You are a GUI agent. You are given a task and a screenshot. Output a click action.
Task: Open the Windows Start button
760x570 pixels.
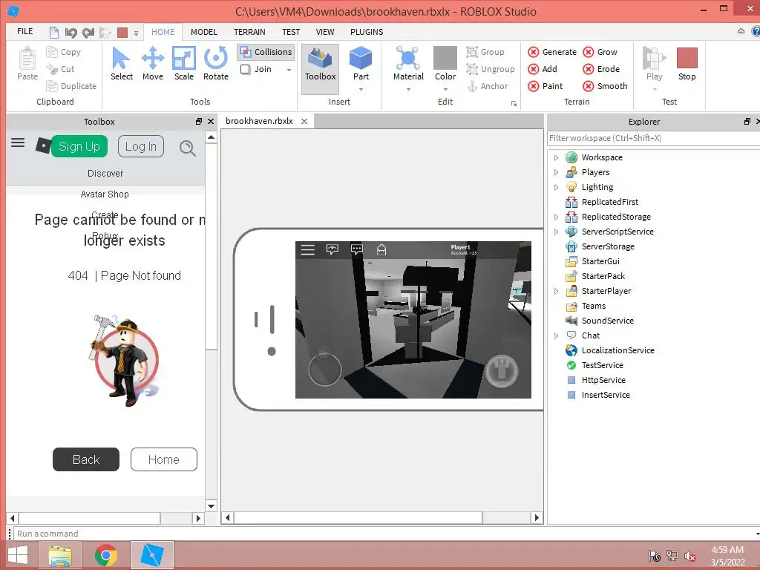[x=18, y=555]
